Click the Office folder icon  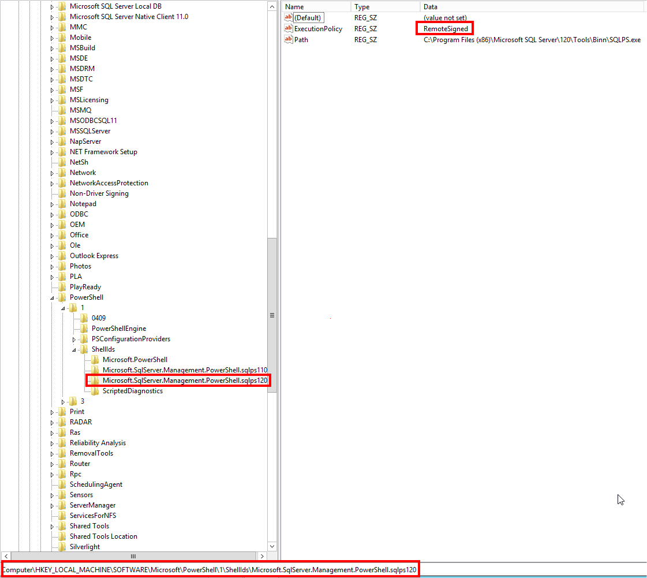tap(62, 235)
